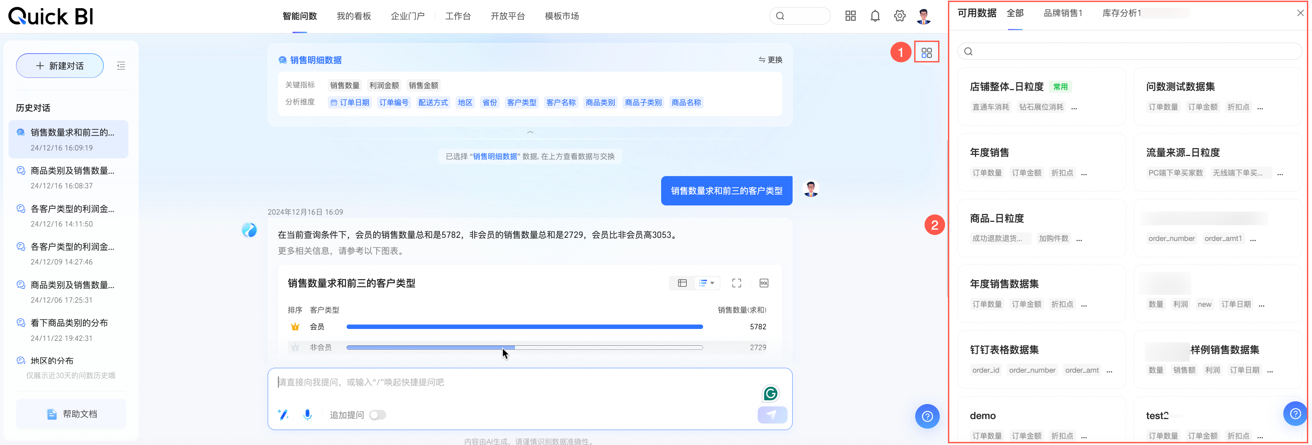Open 我的看板 menu
This screenshot has width=1312, height=445.
tap(353, 16)
